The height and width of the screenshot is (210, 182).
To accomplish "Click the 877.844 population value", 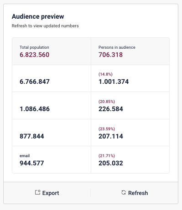I will pos(32,136).
